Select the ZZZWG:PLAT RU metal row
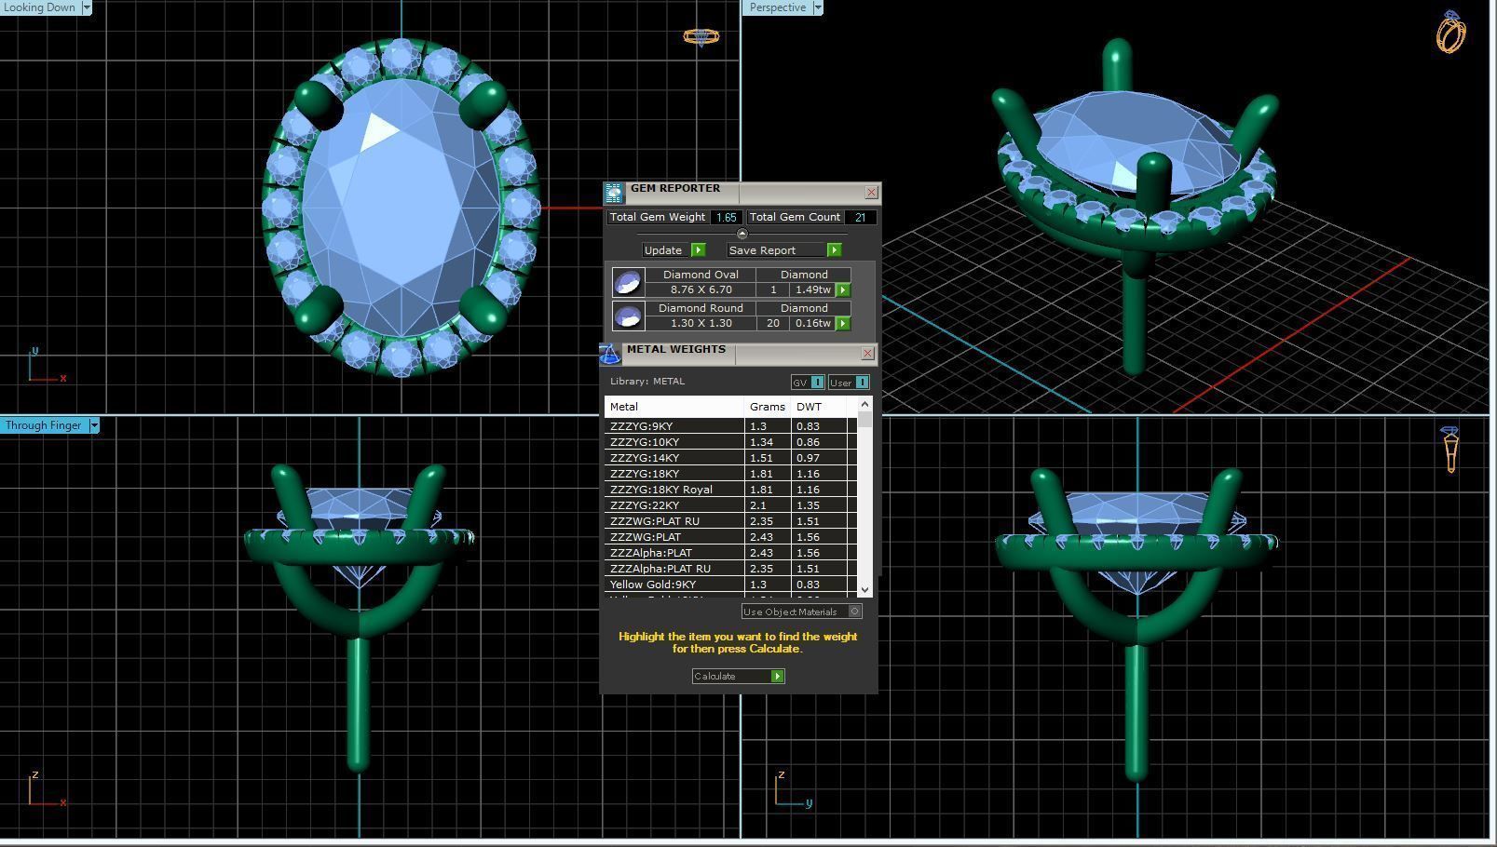 pyautogui.click(x=730, y=521)
